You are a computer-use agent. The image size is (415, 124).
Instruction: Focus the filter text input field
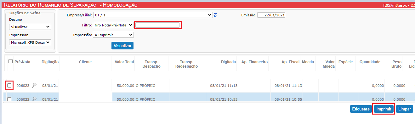click(x=157, y=25)
